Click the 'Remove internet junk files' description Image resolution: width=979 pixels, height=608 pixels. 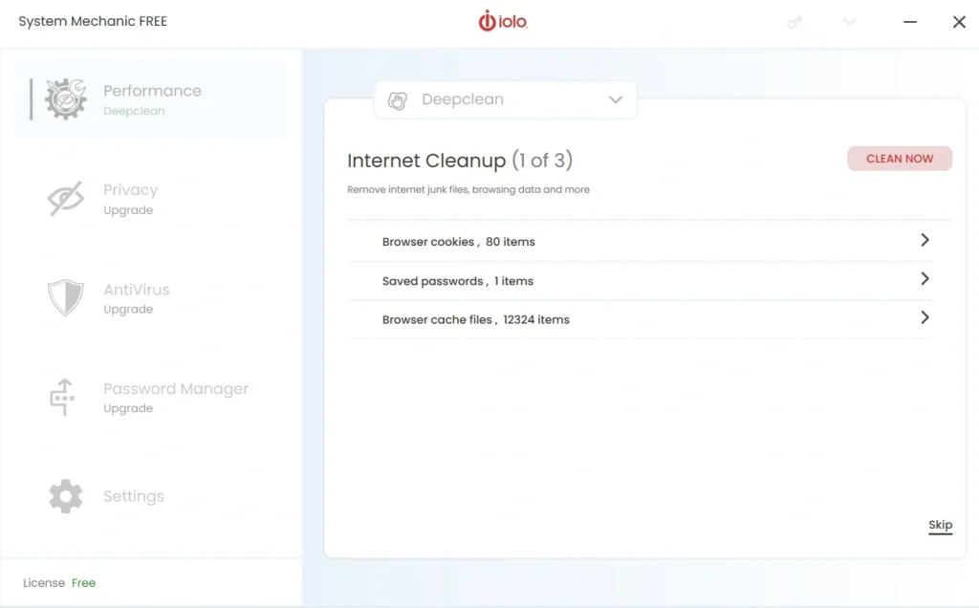pos(468,189)
